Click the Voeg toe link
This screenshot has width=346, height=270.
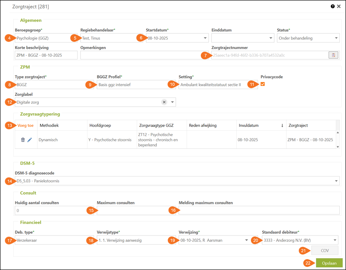[x=26, y=125]
